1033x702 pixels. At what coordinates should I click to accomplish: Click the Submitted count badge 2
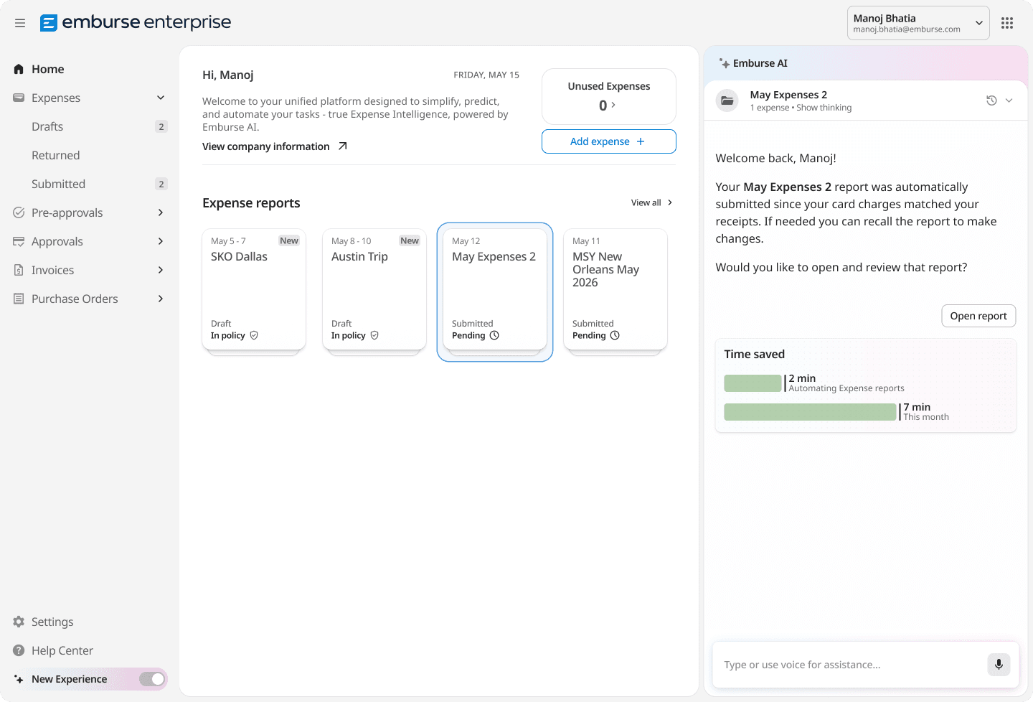tap(161, 184)
